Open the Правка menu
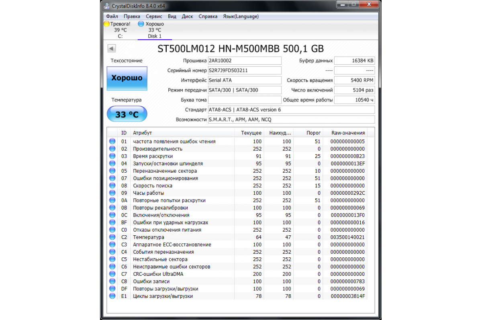Viewport: 482px width, 320px height. tap(132, 16)
